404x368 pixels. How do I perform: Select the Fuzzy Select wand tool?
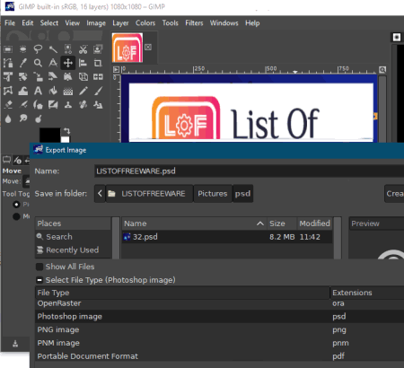(53, 49)
